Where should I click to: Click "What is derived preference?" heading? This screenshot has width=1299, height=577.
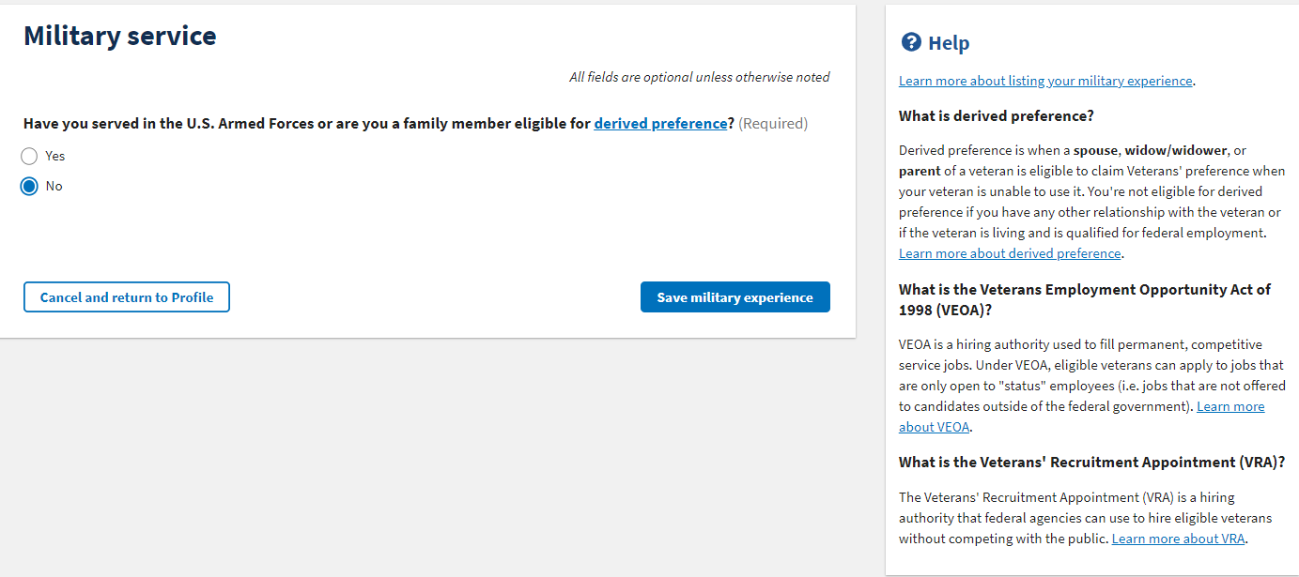[997, 115]
